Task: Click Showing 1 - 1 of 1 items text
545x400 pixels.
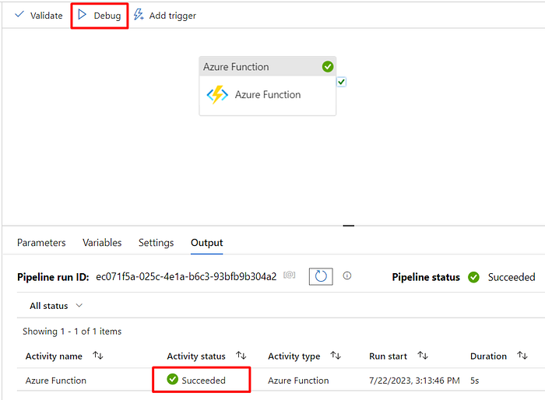Action: point(72,332)
